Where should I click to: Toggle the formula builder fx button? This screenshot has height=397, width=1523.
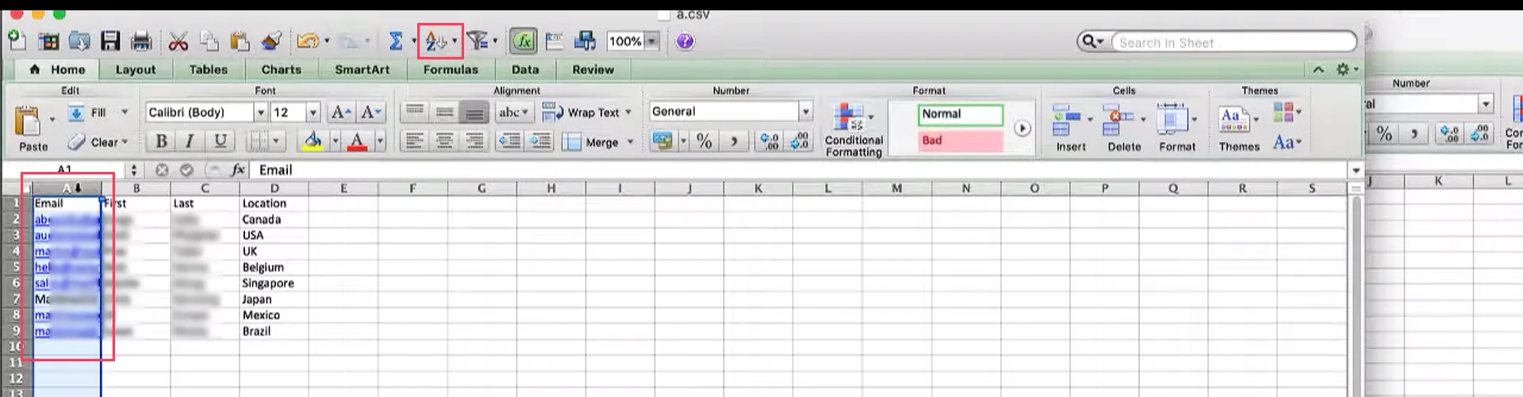point(523,41)
